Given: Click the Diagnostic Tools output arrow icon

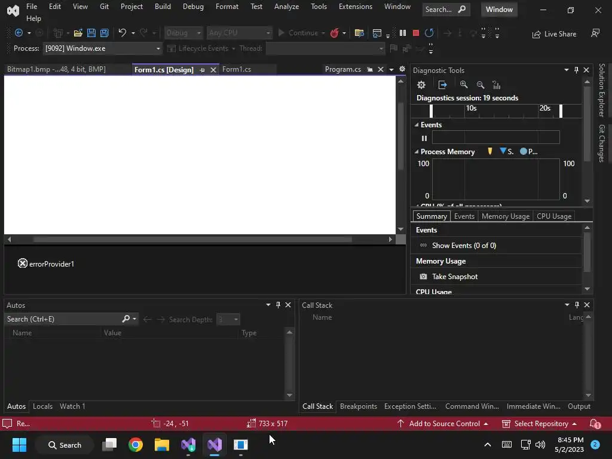Looking at the screenshot, I should tap(442, 85).
